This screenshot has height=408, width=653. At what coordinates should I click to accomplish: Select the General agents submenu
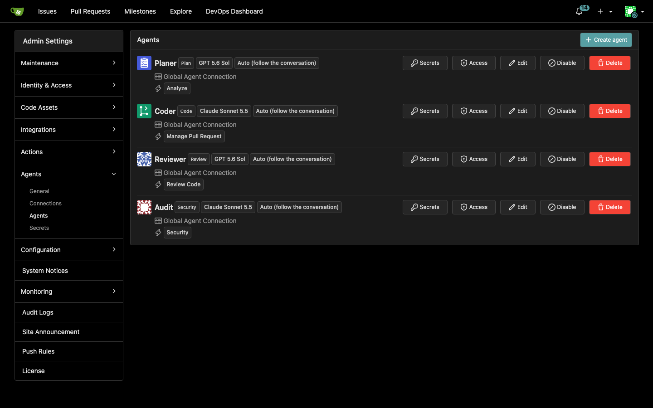click(x=39, y=191)
